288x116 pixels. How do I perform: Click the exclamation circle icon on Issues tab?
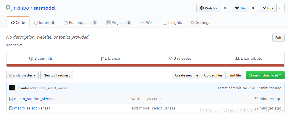pyautogui.click(x=36, y=23)
